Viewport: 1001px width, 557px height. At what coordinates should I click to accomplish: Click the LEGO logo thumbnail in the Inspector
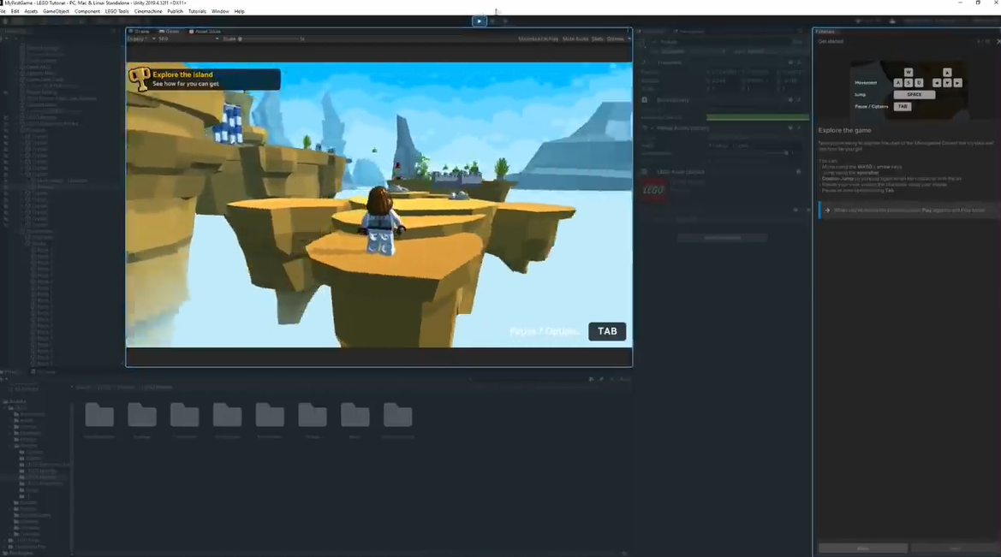(653, 190)
